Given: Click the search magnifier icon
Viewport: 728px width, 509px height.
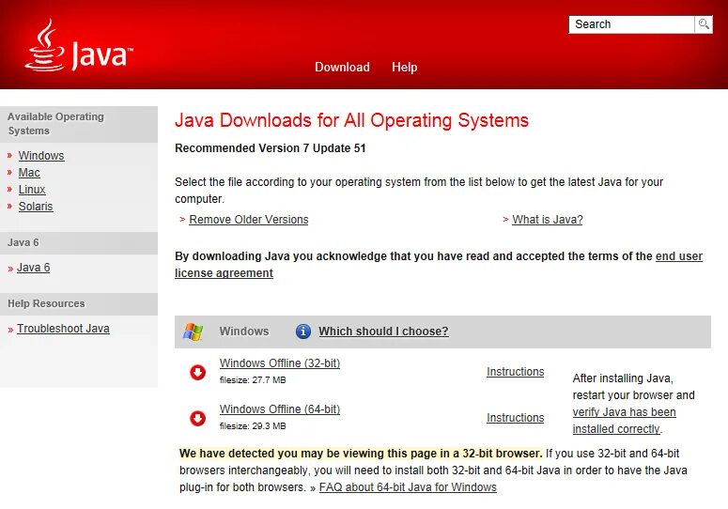Looking at the screenshot, I should tap(704, 24).
